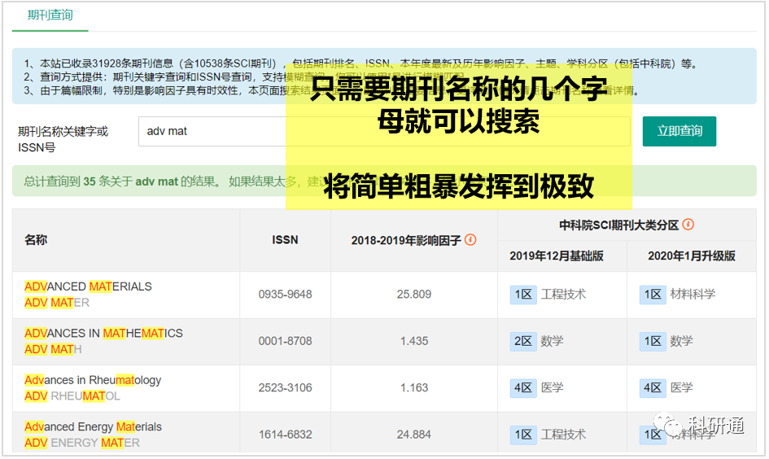769x459 pixels.
Task: Click 4区 医学 under 2020年1月升级版 column
Action: click(x=666, y=387)
